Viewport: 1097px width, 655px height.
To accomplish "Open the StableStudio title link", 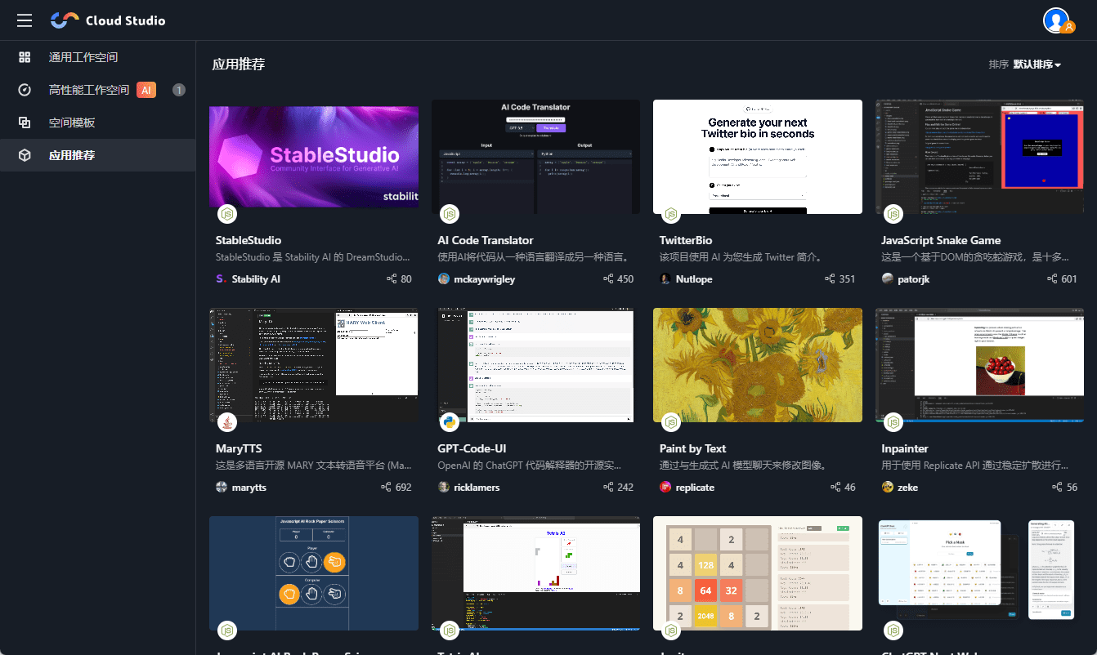I will (249, 240).
